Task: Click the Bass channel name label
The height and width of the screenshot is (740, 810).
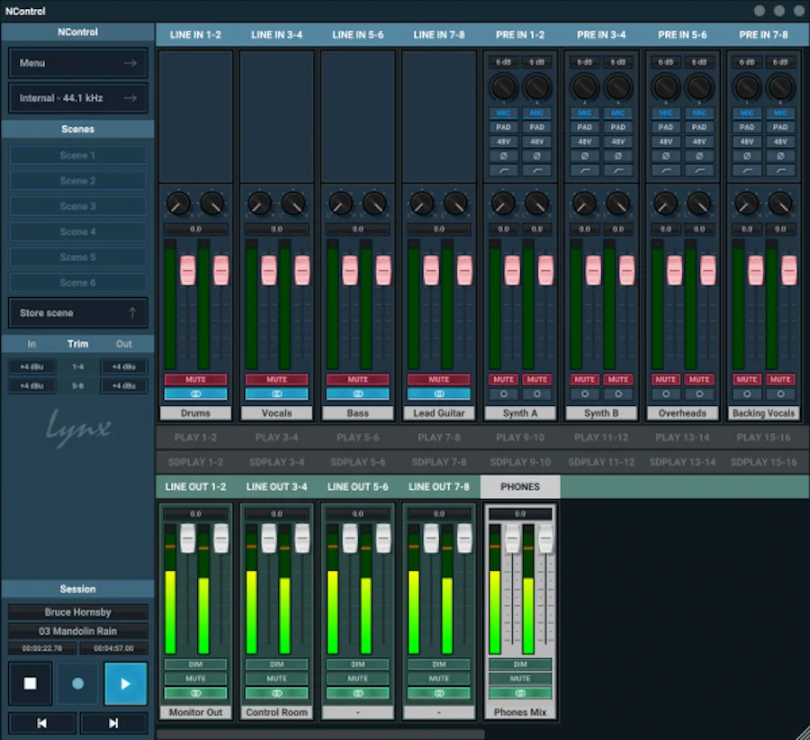Action: click(x=358, y=413)
